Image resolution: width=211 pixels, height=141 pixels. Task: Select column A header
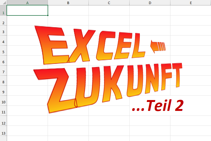tap(27, 2)
